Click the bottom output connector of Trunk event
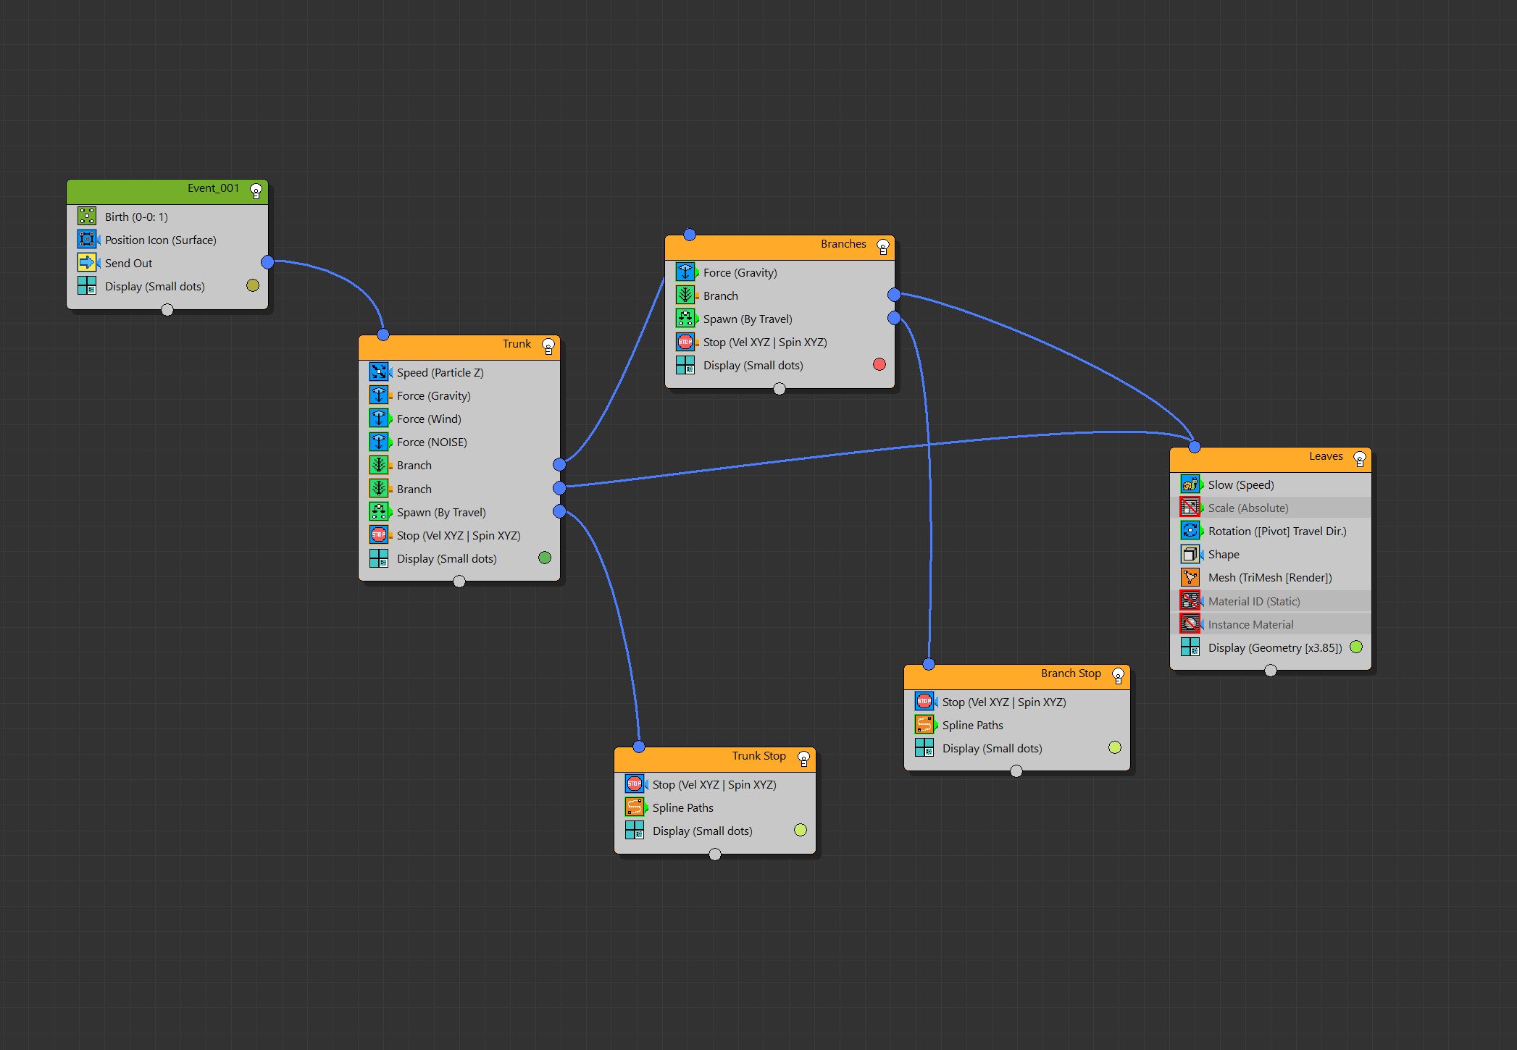 459,581
